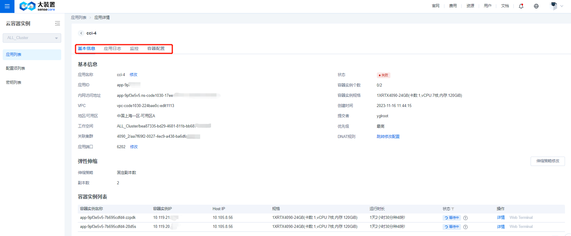Click the globe language icon
571x236 pixels.
536,6
